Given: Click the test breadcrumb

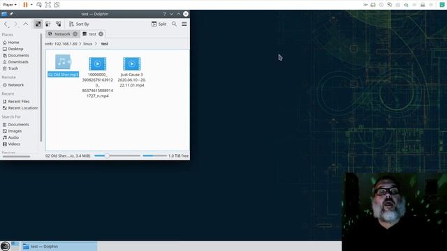Looking at the screenshot, I should (105, 44).
